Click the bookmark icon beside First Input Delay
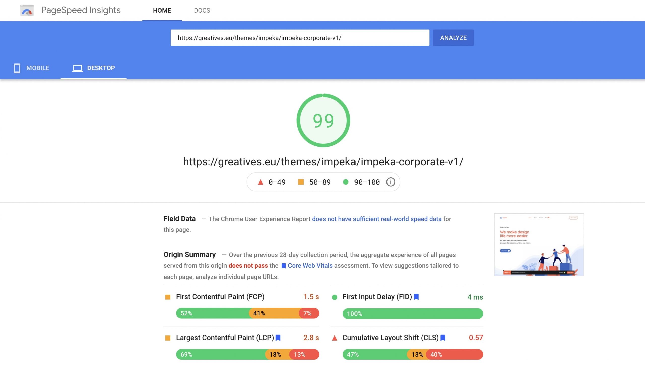Viewport: 645px width, 367px height. coord(417,297)
